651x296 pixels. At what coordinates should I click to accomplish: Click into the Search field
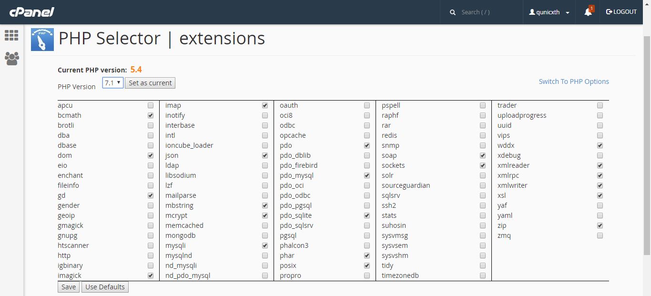tap(488, 12)
